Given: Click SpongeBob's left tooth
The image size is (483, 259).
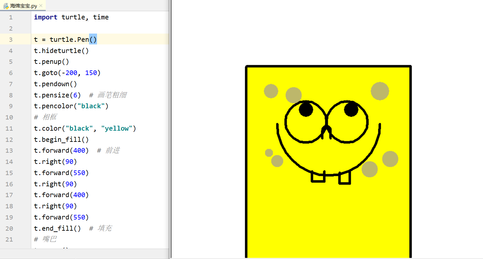Looking at the screenshot, I should pyautogui.click(x=318, y=177).
